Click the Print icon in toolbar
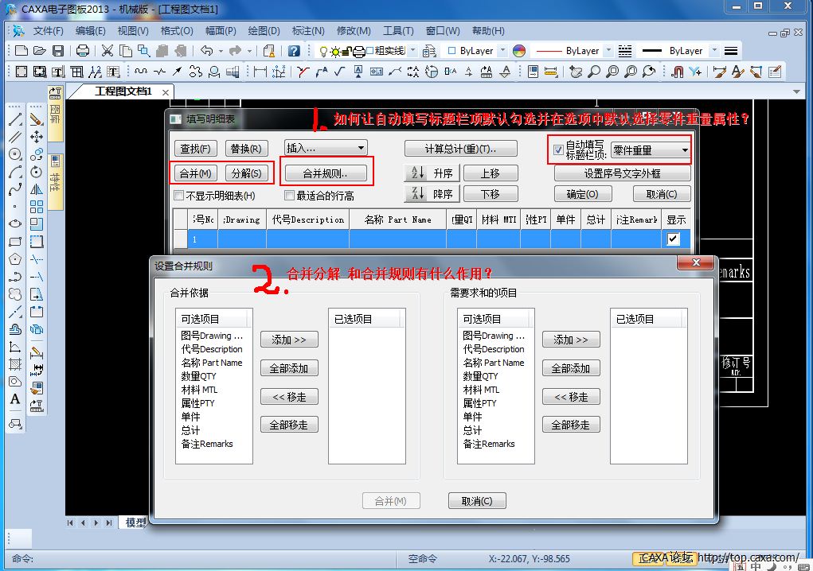The width and height of the screenshot is (813, 571). click(82, 51)
